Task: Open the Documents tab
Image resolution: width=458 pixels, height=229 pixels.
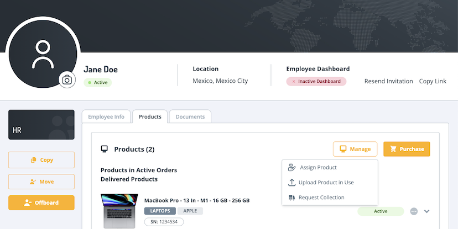Action: (x=190, y=117)
